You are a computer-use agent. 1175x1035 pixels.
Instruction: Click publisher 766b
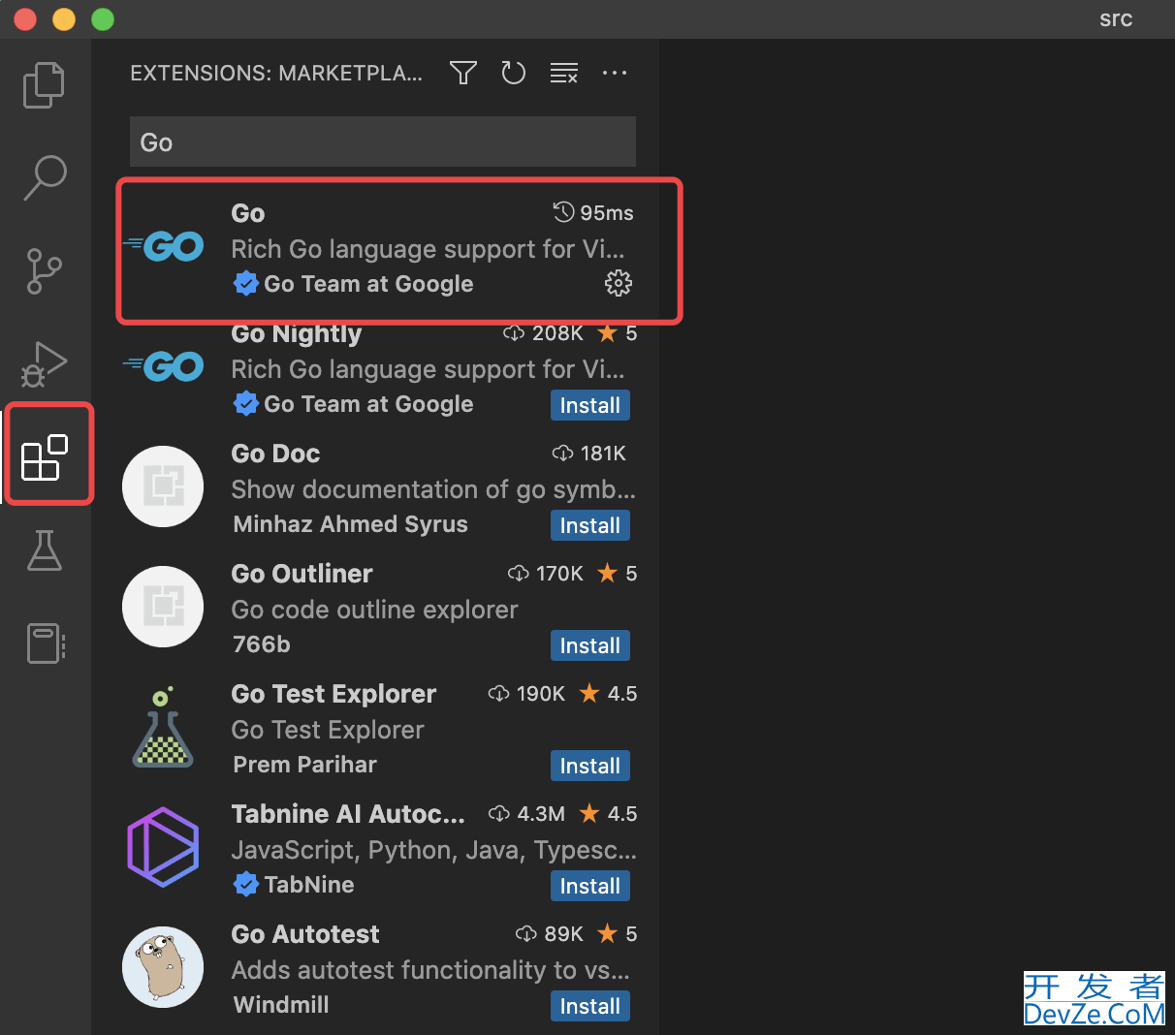262,644
